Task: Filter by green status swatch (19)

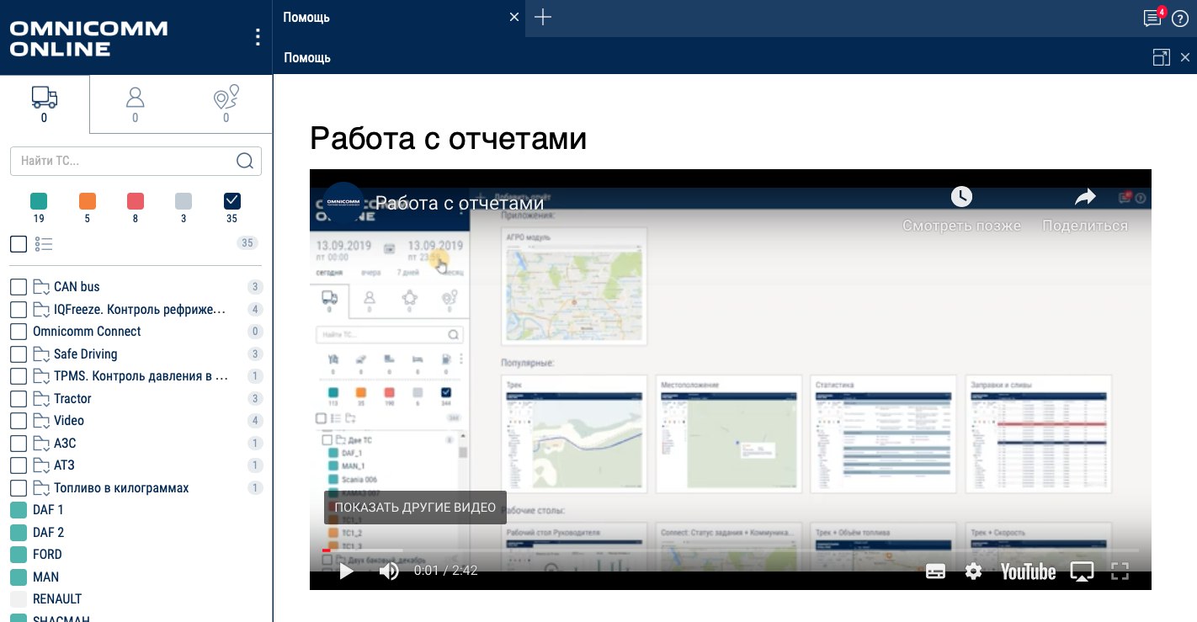Action: pos(39,201)
